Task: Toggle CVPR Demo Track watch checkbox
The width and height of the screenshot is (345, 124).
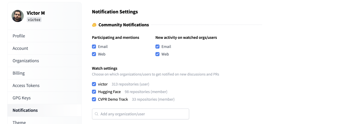Action: (x=94, y=99)
